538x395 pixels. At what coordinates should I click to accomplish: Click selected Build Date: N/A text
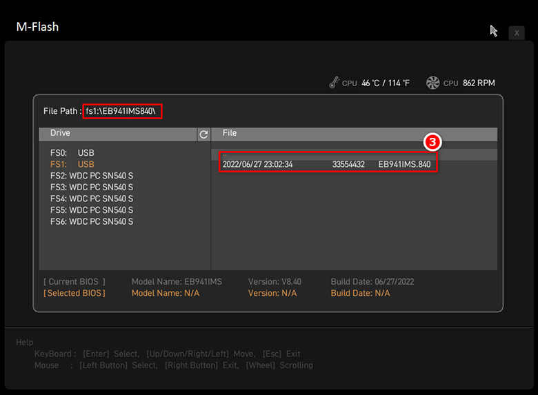pos(360,293)
